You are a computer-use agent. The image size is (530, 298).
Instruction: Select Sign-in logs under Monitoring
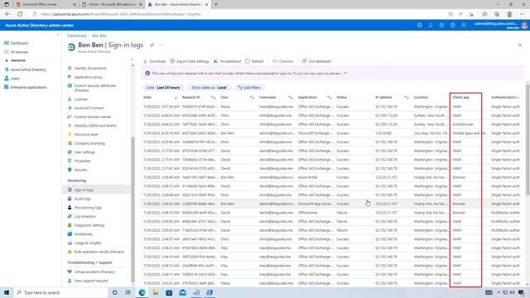point(84,190)
